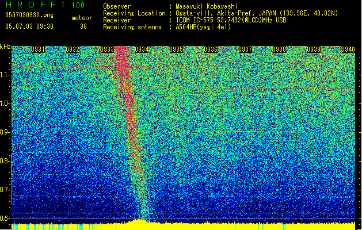Screen dimensions: 362x230
Task: Click the 0.6 frequency axis label
Action: [5, 218]
